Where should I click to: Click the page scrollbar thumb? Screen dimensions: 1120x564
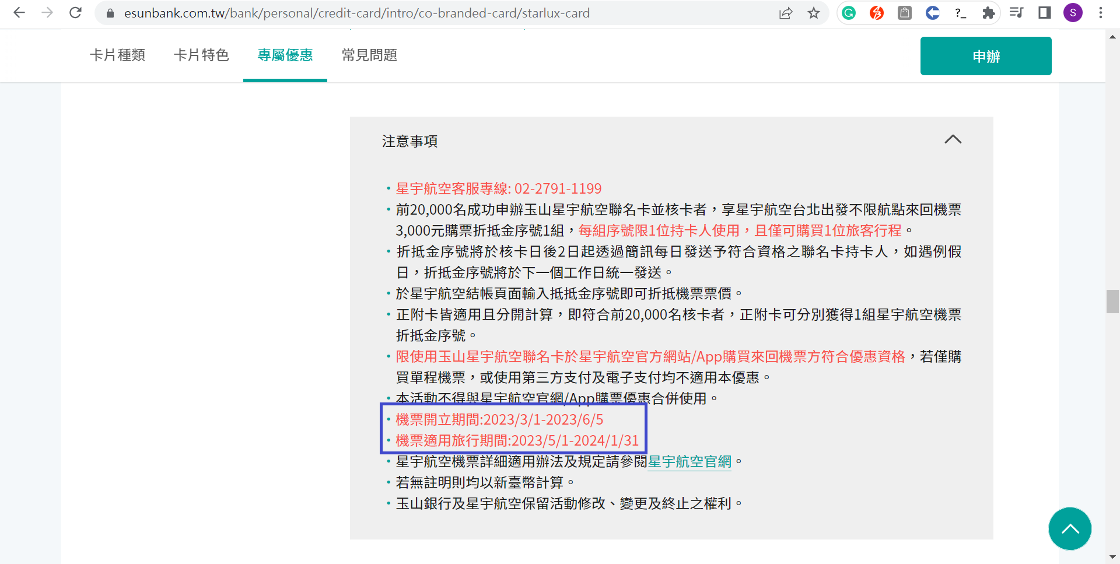point(1112,302)
